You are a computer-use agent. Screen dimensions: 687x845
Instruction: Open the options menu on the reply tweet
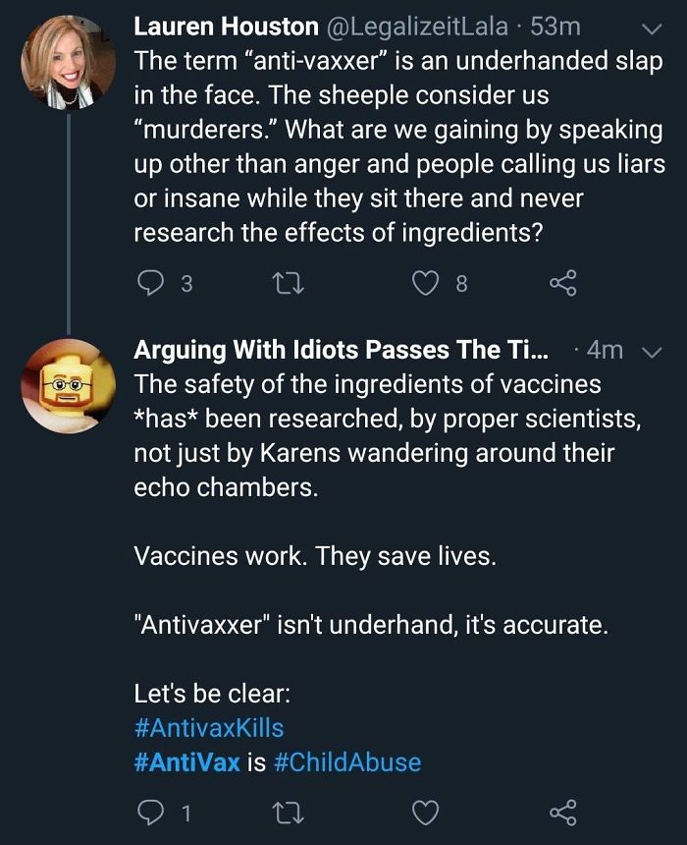[x=650, y=350]
